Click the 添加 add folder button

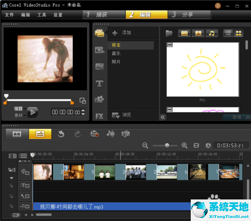[122, 33]
